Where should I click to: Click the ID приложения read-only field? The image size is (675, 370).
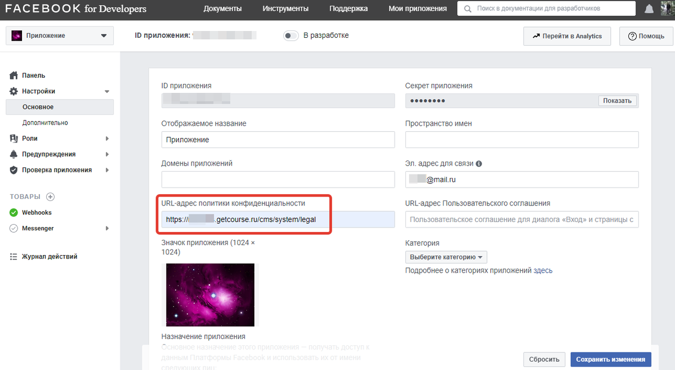point(278,101)
